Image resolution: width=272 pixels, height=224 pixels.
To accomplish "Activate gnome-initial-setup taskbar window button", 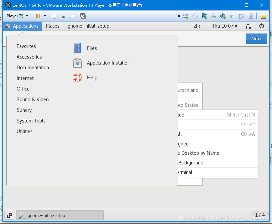I will [60, 215].
